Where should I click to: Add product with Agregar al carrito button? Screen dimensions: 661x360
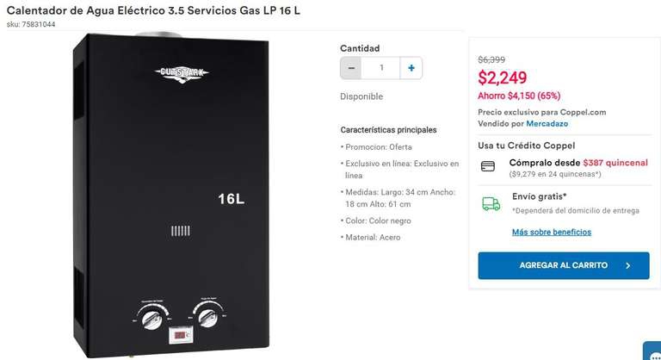click(564, 265)
